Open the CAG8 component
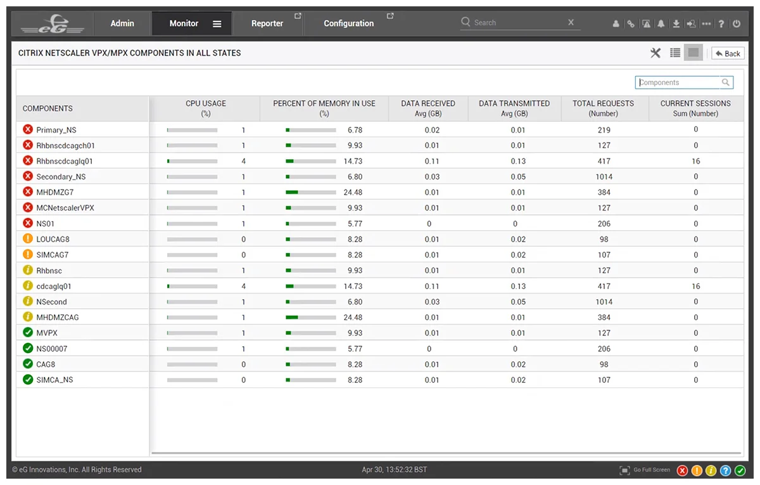 [x=46, y=364]
